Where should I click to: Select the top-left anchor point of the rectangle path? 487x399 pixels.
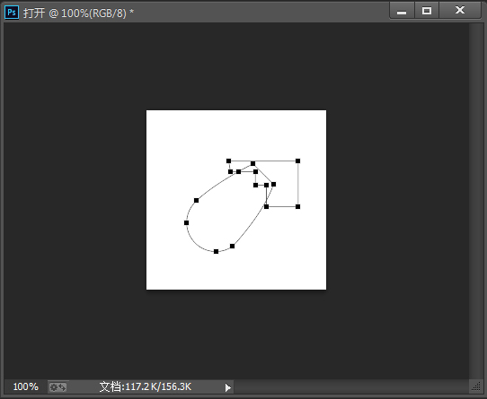[228, 160]
